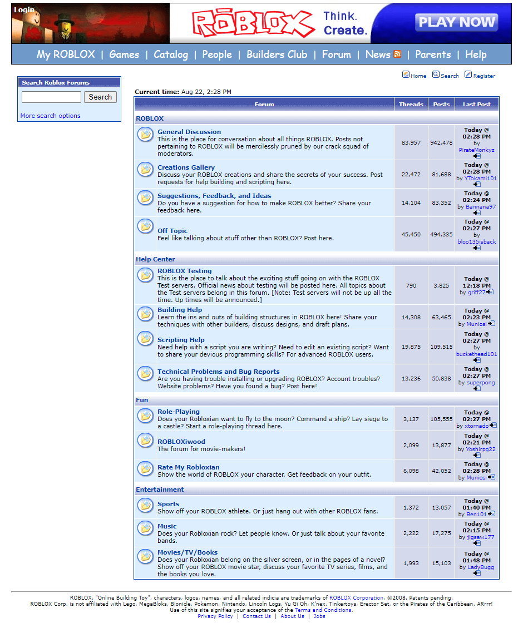Jump to last post icon beside Ben101
This screenshot has height=623, width=523.
[x=491, y=514]
